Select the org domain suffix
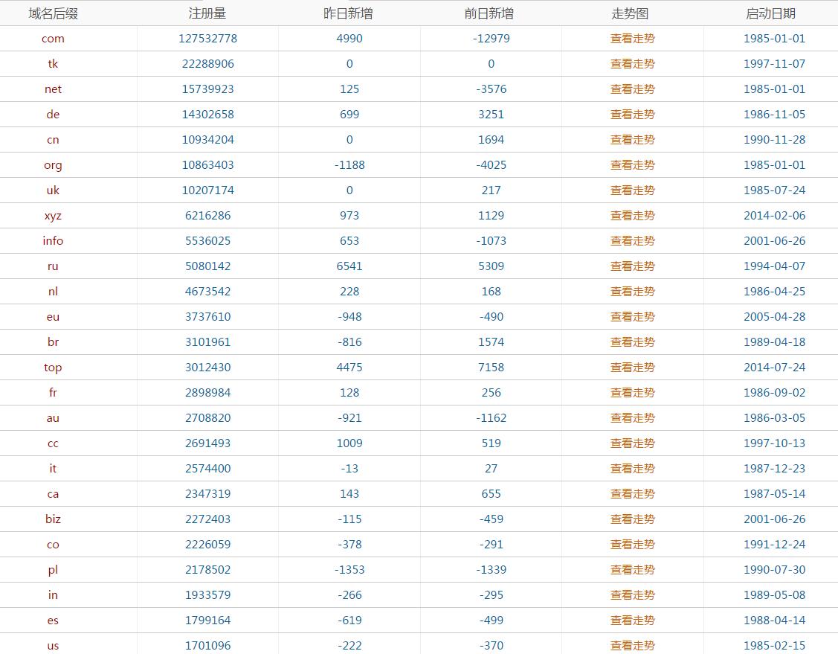 pos(53,165)
